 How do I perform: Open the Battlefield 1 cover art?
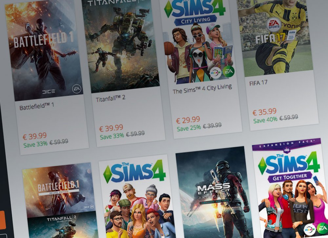44,50
